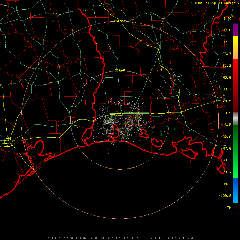Click the 30.1 velocity scale value

tap(227, 89)
